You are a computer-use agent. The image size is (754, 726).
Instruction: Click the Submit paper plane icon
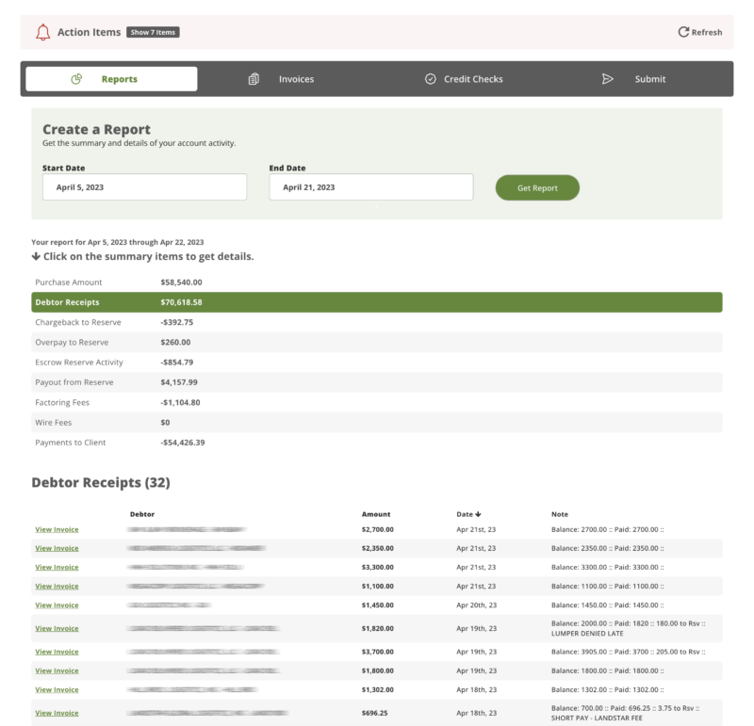click(608, 79)
